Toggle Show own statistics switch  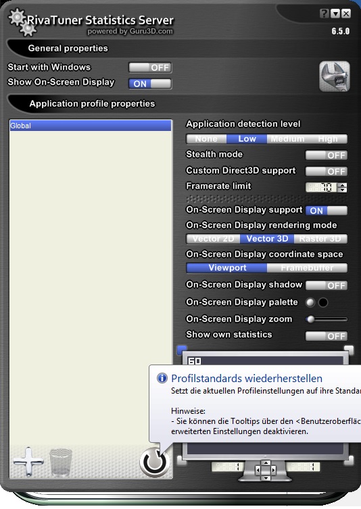[x=327, y=336]
